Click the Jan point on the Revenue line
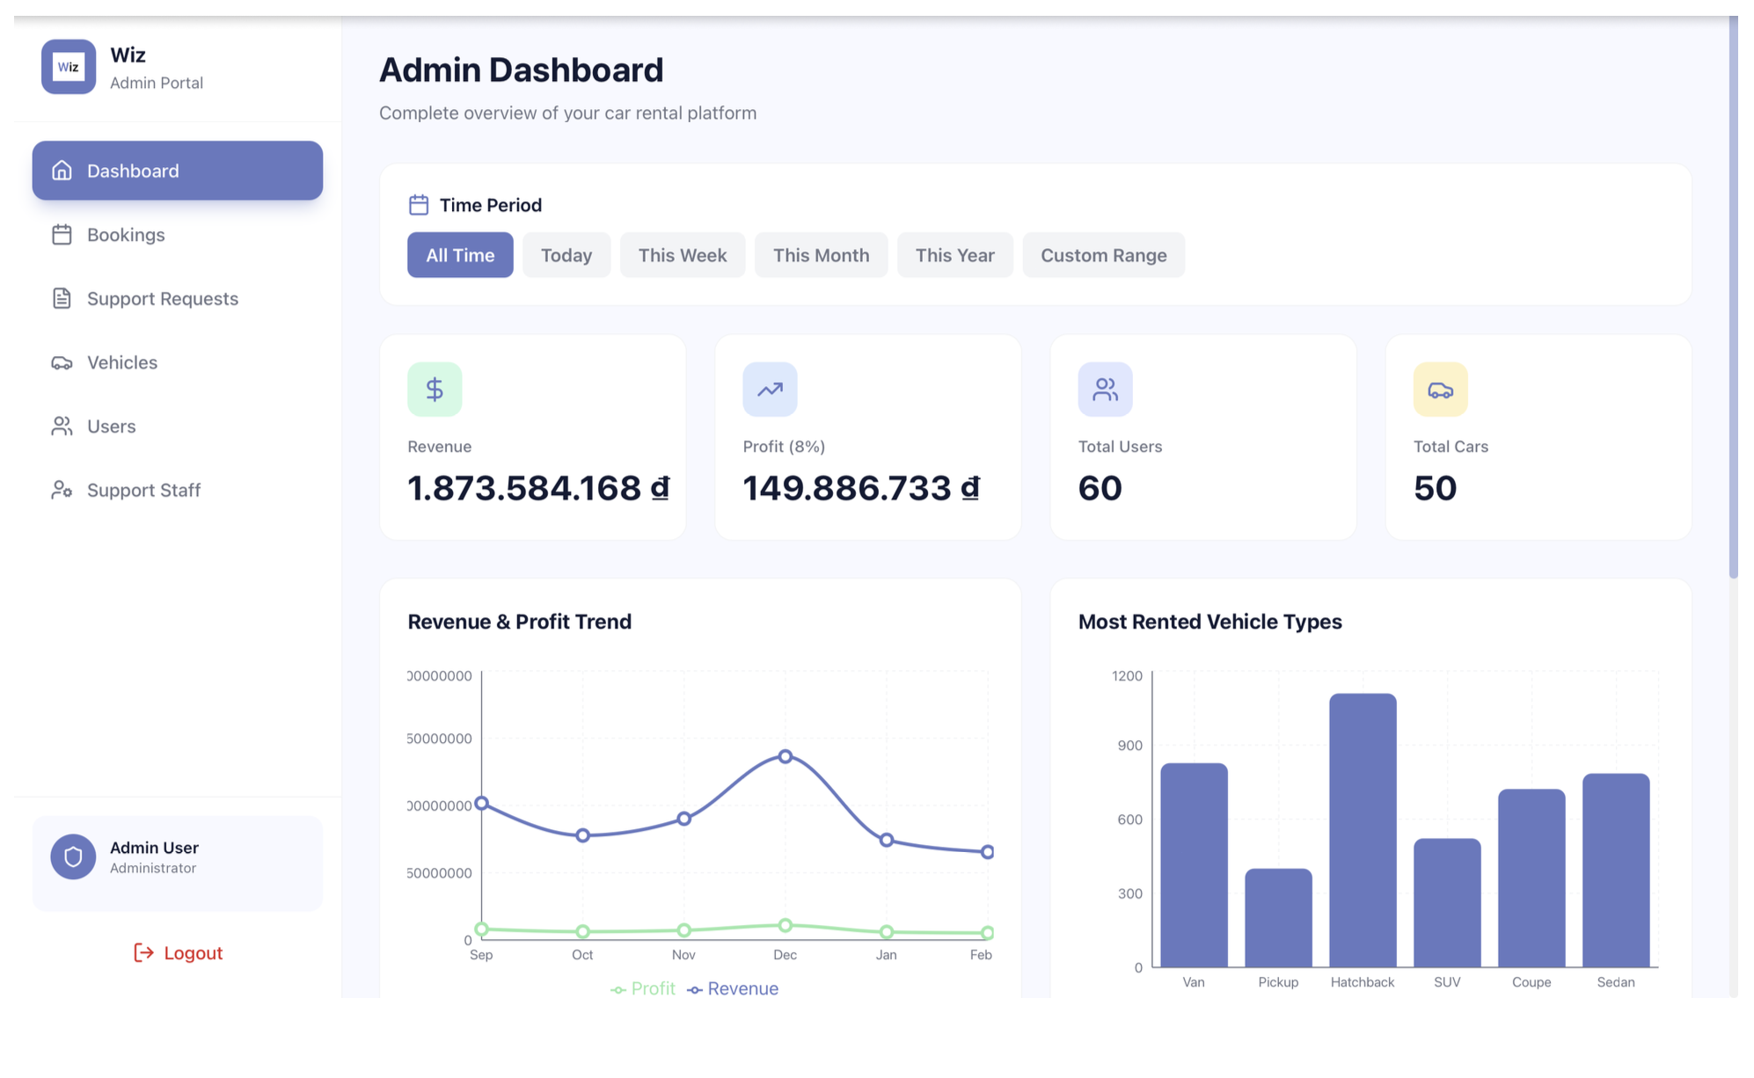 [887, 840]
